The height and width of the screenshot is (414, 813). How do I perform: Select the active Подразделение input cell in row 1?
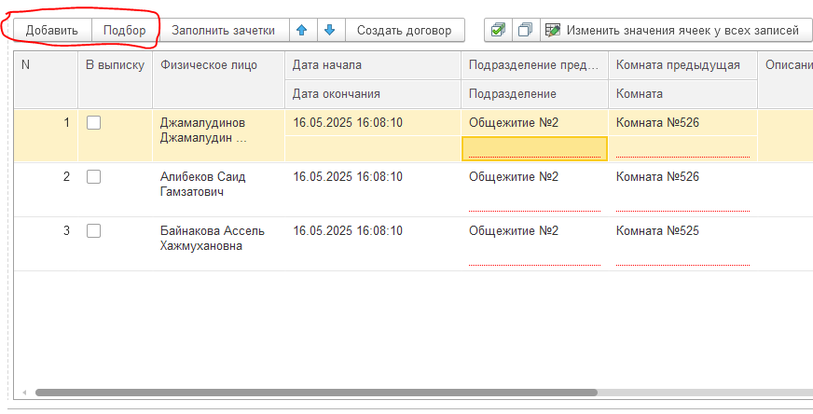tap(534, 148)
